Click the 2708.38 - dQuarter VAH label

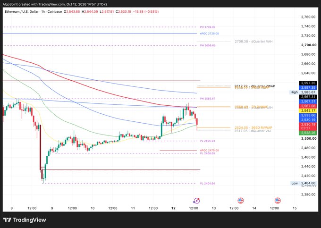tap(253, 42)
